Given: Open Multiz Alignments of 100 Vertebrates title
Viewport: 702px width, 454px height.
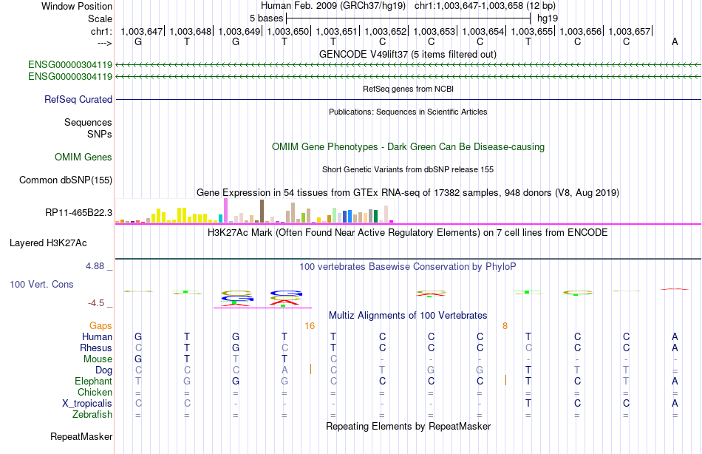Looking at the screenshot, I should coord(408,315).
